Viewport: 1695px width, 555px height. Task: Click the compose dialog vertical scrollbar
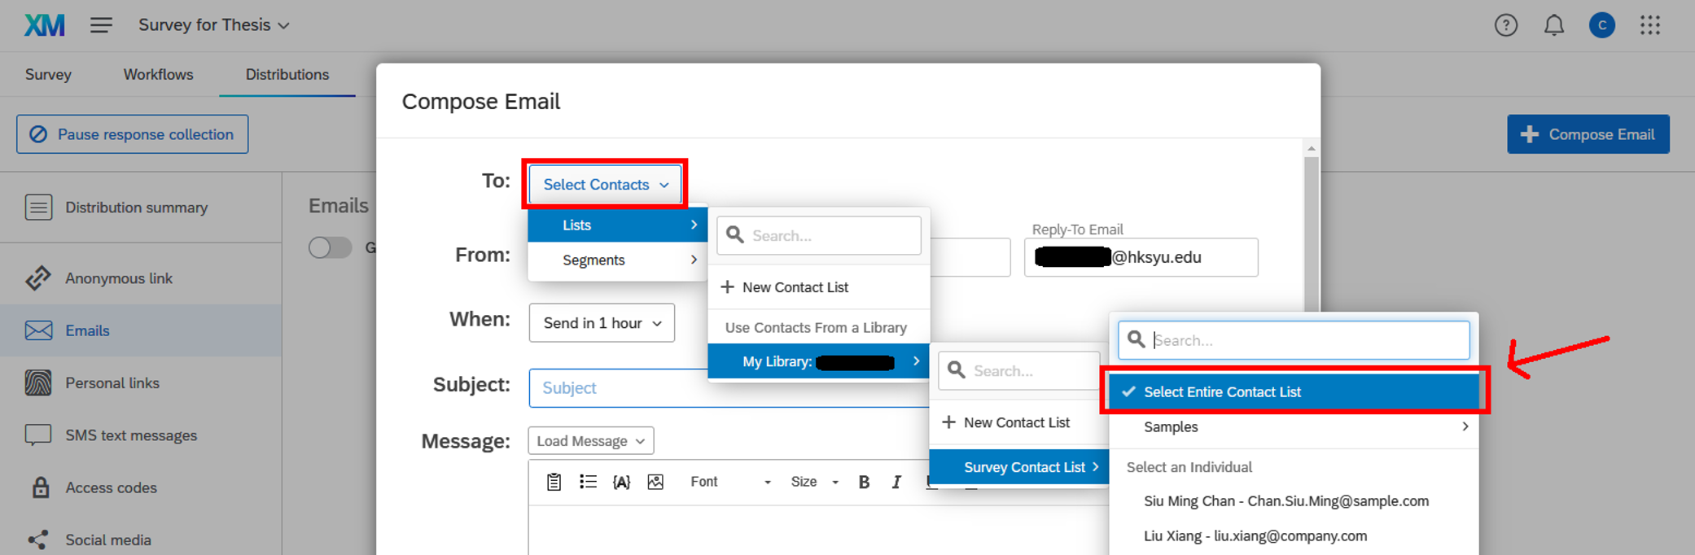pos(1311,228)
